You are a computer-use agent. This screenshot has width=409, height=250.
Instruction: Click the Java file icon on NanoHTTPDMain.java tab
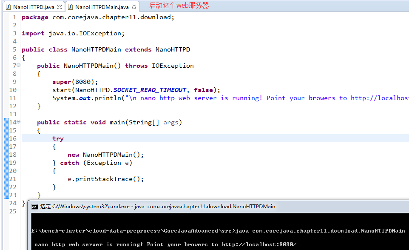(x=70, y=7)
